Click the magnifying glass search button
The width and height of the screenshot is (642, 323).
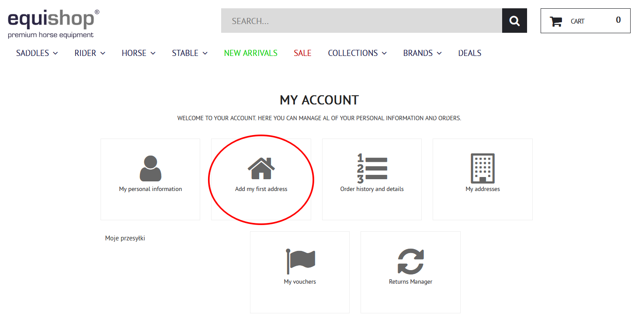514,21
